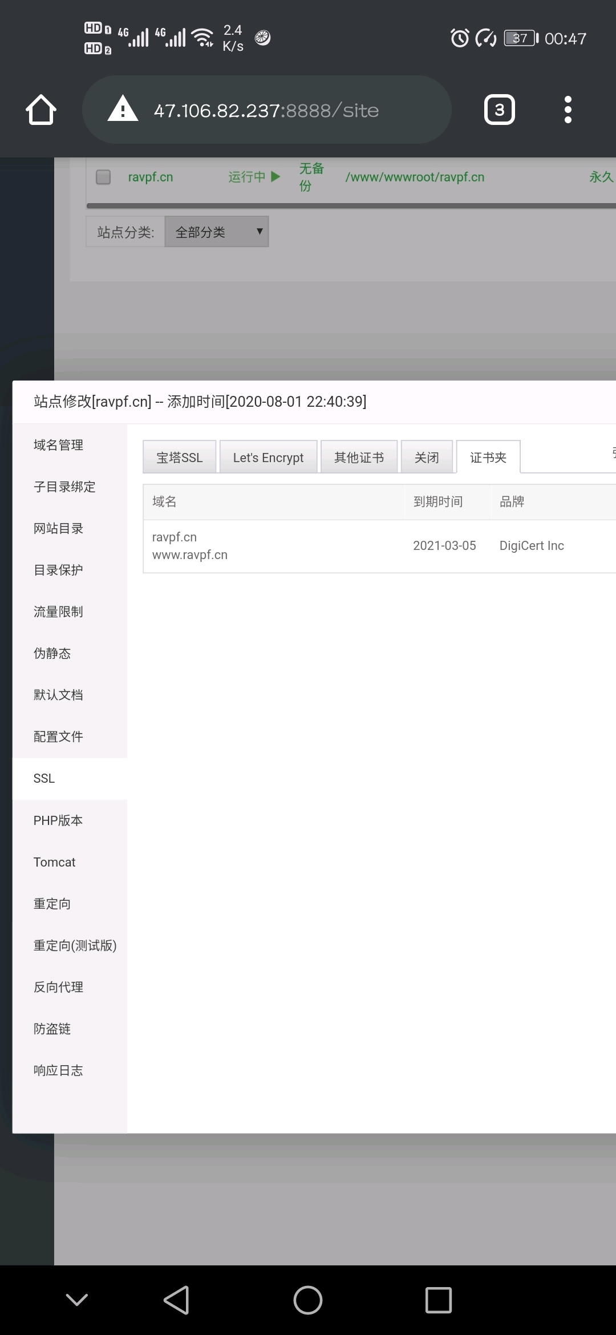Tap the Android back navigation button
This screenshot has width=616, height=1335.
coord(176,1300)
